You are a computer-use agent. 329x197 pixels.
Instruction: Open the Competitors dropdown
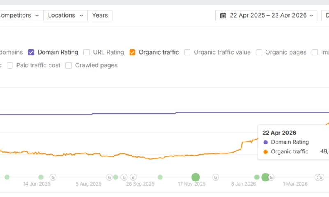pos(21,16)
